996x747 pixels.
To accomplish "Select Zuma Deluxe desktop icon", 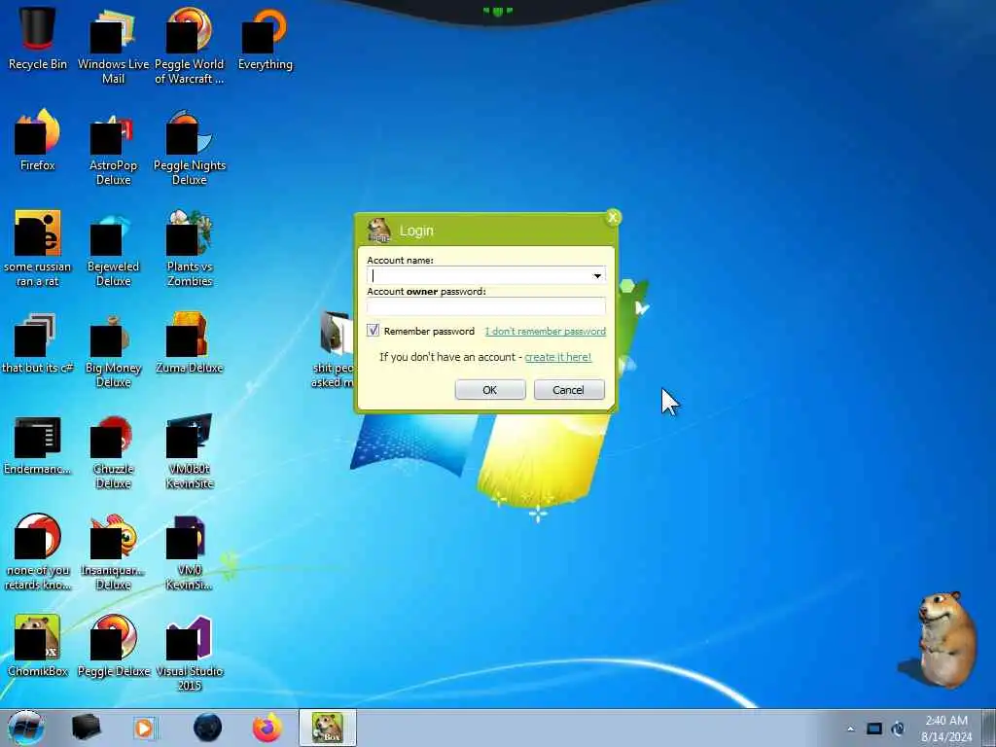I will [x=190, y=343].
